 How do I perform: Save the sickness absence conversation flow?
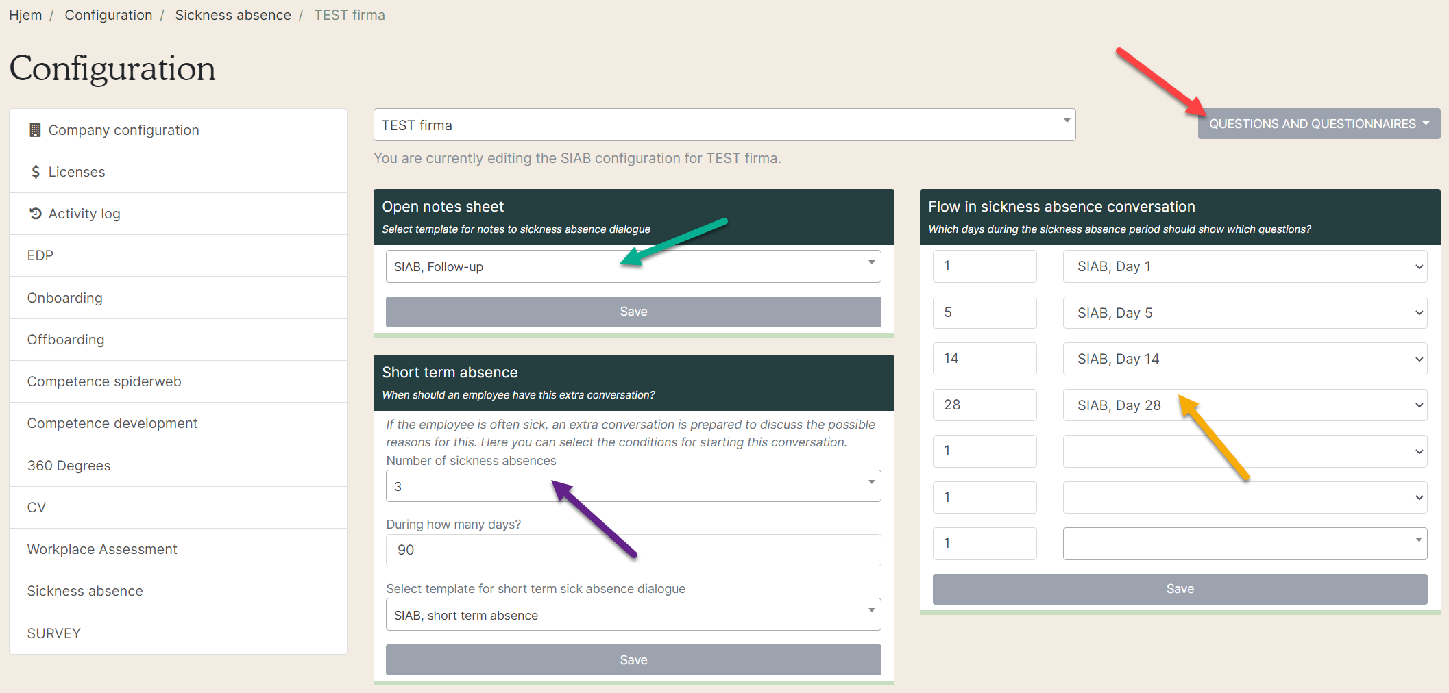tap(1180, 588)
